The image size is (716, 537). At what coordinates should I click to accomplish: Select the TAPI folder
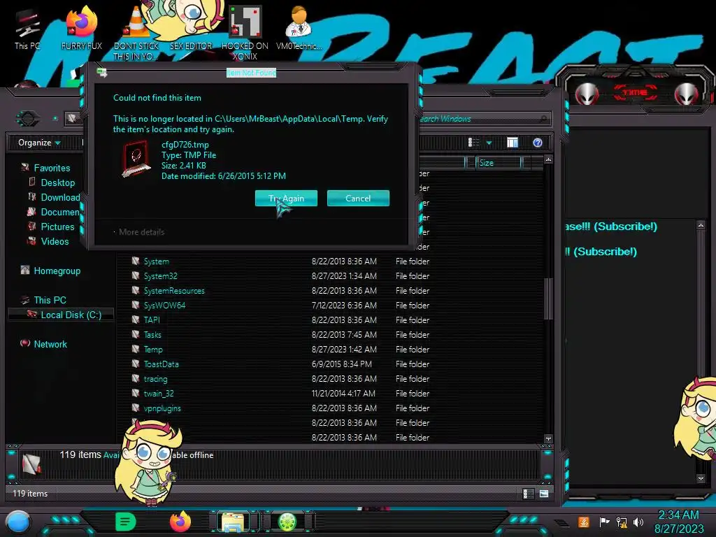coord(152,320)
